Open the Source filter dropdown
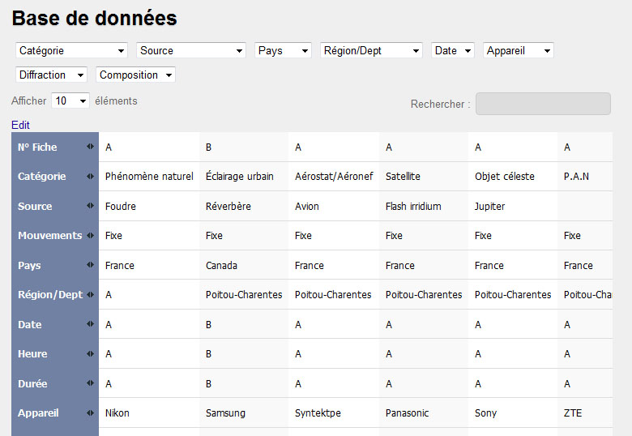 point(190,50)
